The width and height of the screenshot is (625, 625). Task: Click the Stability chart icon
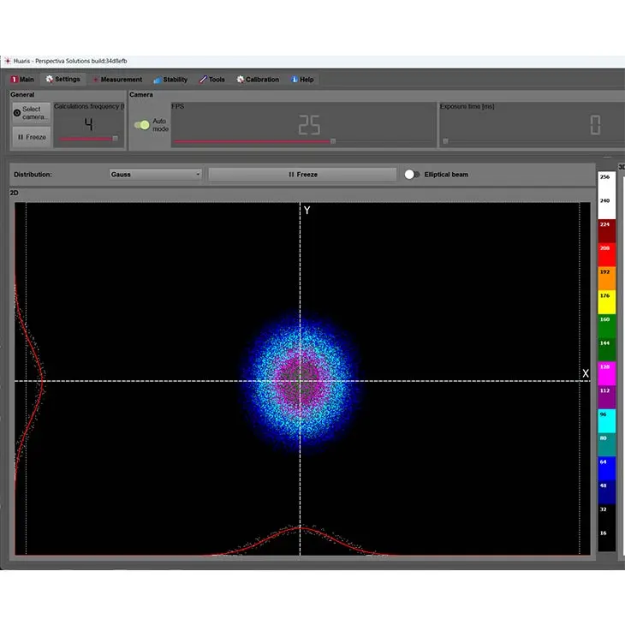[x=158, y=80]
